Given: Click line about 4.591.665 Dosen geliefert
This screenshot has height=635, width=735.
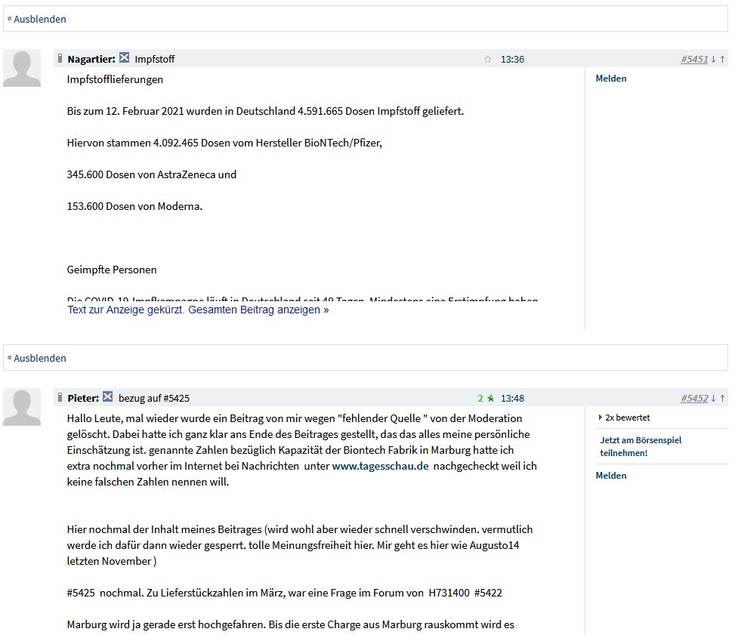Looking at the screenshot, I should pyautogui.click(x=265, y=111).
